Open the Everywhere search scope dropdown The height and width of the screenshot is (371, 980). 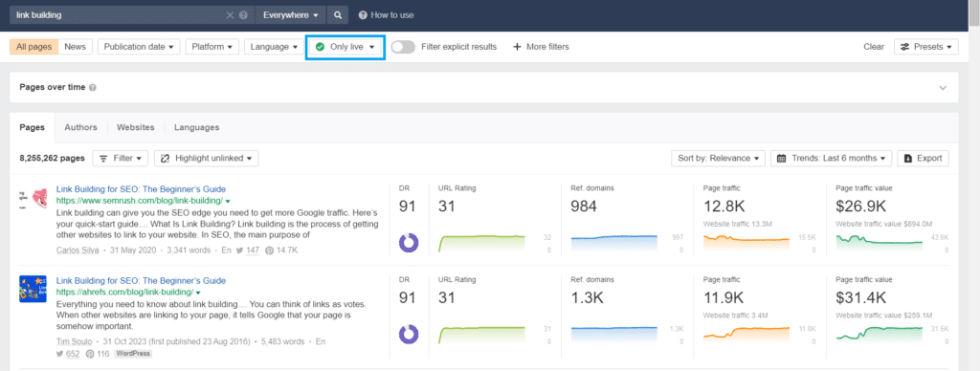(x=291, y=15)
